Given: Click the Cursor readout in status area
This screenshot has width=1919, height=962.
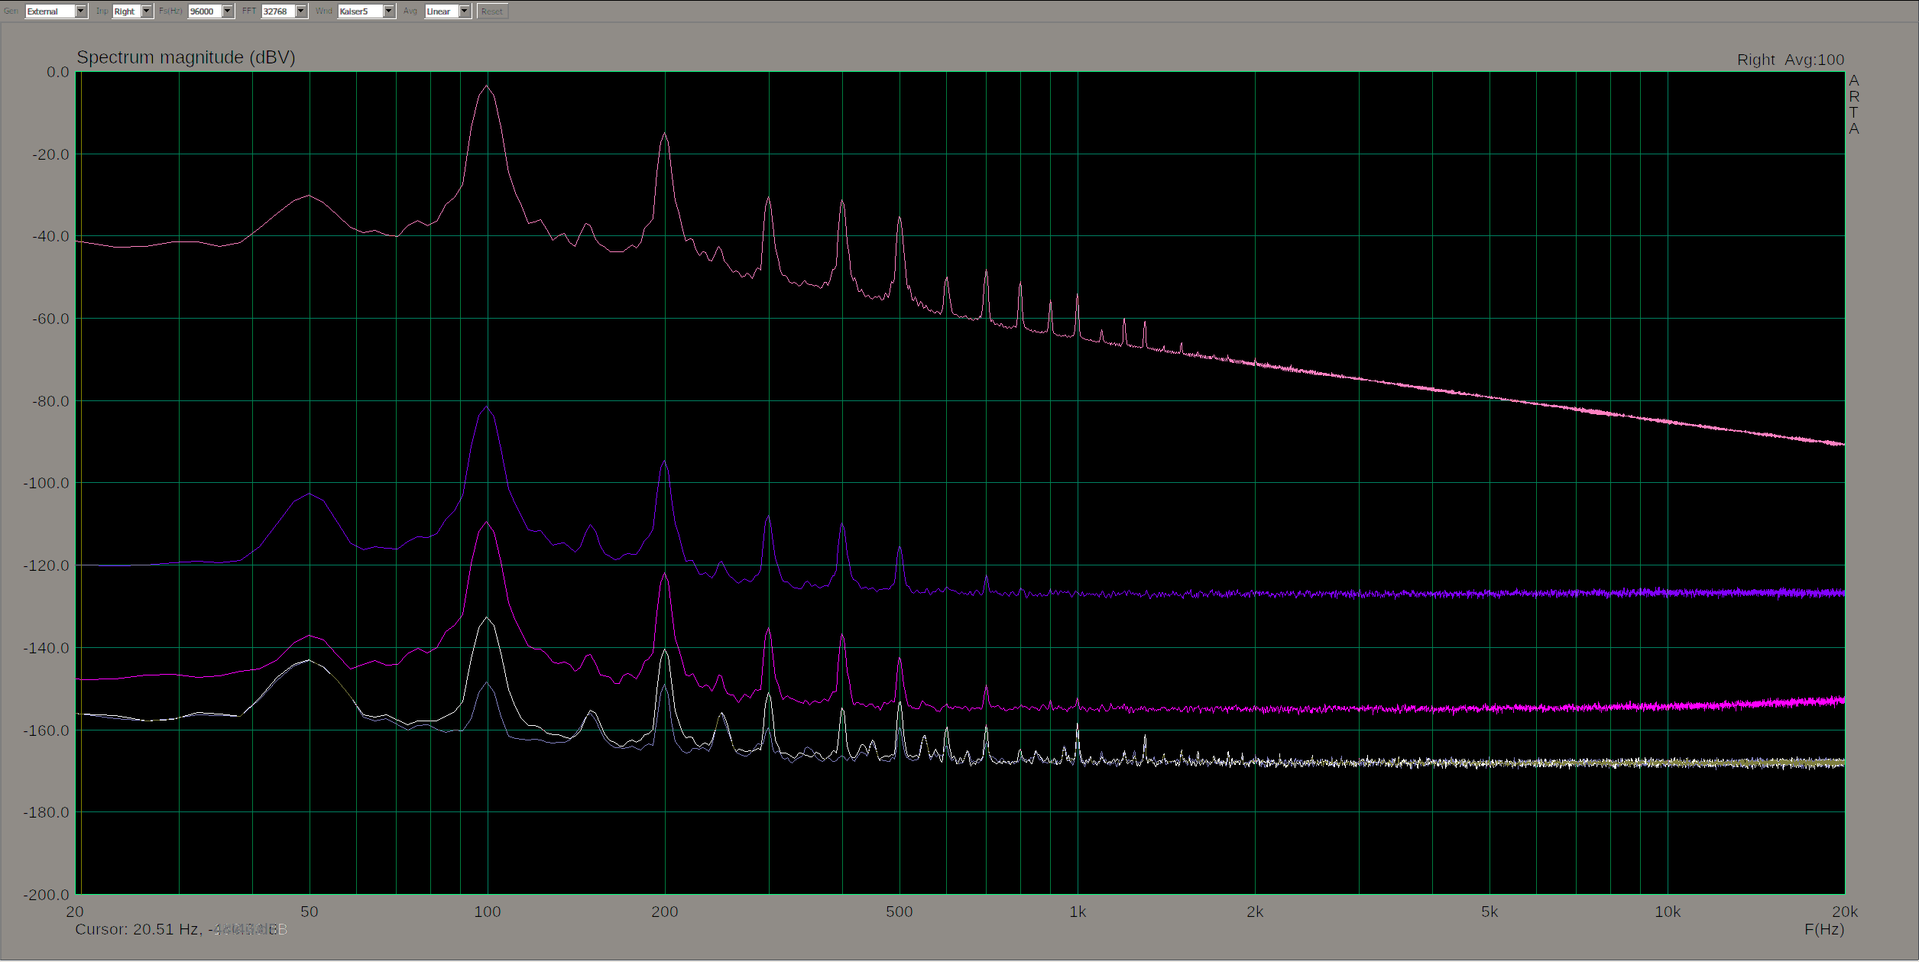Looking at the screenshot, I should [181, 930].
